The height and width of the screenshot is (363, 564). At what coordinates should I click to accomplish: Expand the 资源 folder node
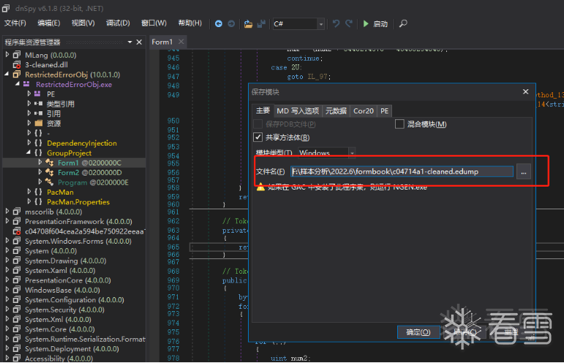click(29, 123)
